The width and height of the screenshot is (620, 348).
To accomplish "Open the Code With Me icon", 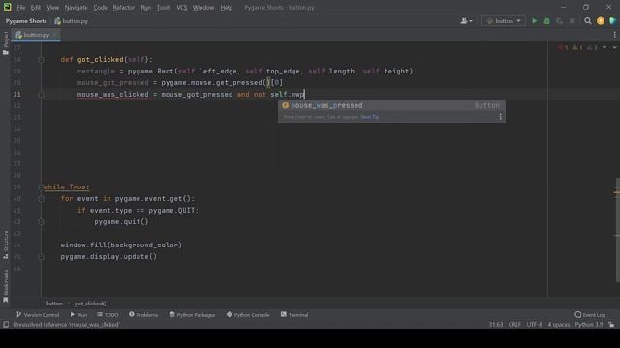I will coord(613,21).
